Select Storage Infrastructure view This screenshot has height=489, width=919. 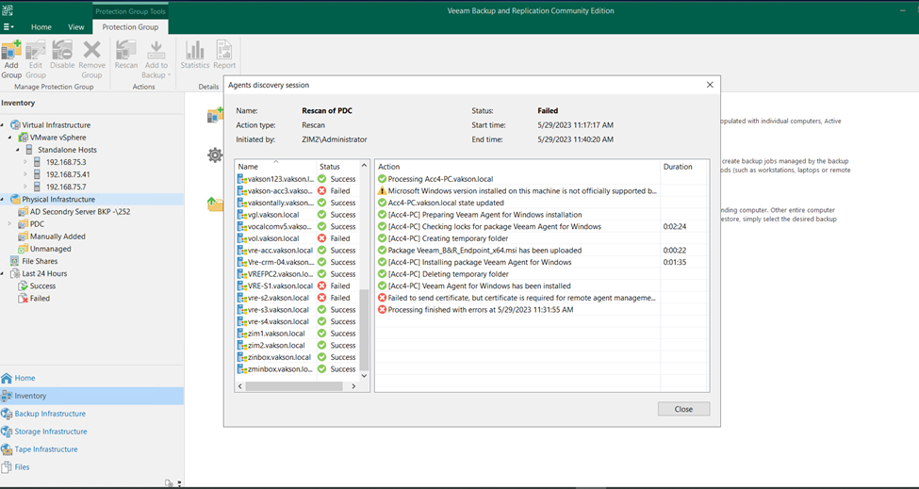tap(44, 432)
